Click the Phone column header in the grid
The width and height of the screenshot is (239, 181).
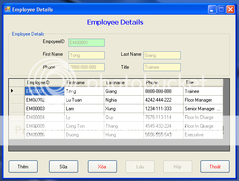click(x=163, y=83)
